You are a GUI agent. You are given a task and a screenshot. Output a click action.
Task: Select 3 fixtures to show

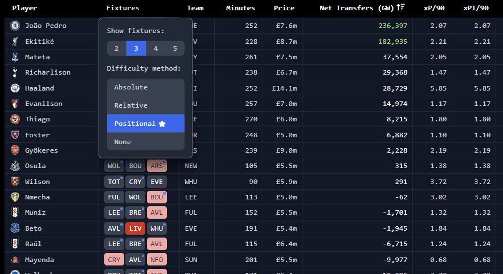[x=136, y=48]
